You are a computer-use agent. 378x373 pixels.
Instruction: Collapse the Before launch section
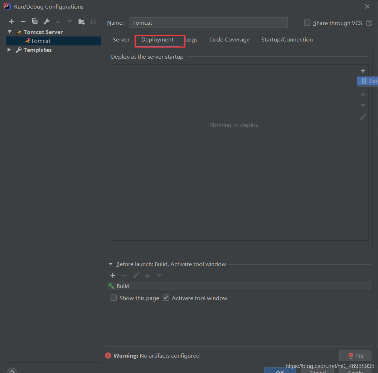coord(111,264)
